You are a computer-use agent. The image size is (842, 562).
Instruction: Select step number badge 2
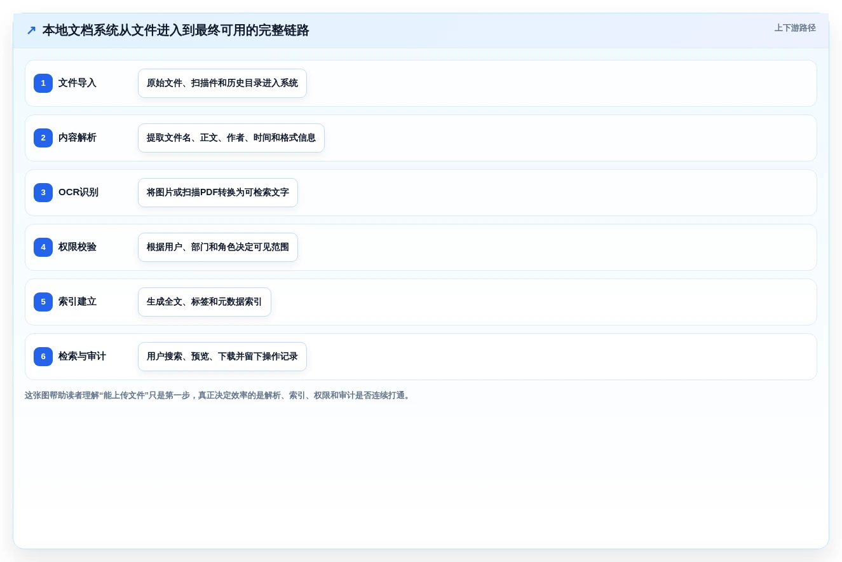click(43, 138)
